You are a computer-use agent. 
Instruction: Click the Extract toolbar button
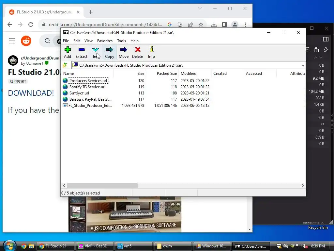[81, 52]
